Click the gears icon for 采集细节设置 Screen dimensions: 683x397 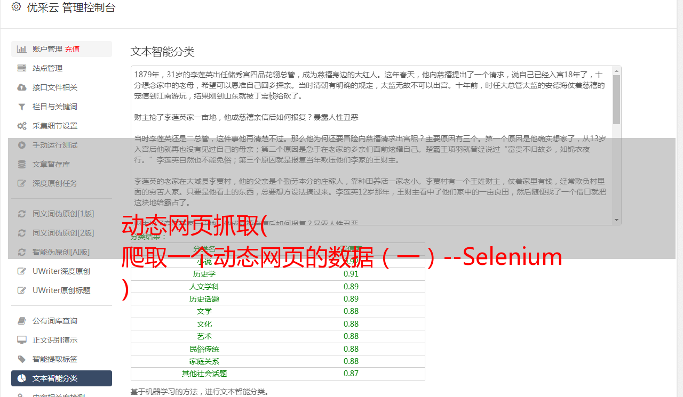click(22, 126)
